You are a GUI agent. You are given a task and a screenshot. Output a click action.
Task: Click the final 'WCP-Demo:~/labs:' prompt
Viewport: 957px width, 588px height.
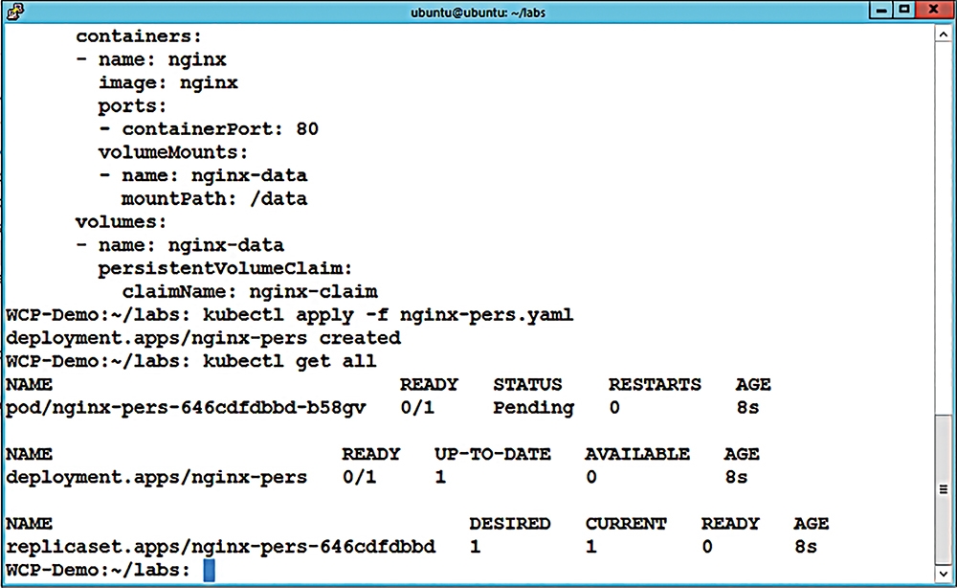(99, 571)
